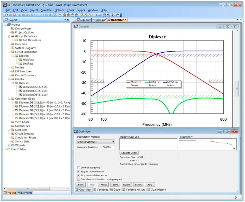Click the Open Project folder icon
This screenshot has height=202, width=245.
10,15
